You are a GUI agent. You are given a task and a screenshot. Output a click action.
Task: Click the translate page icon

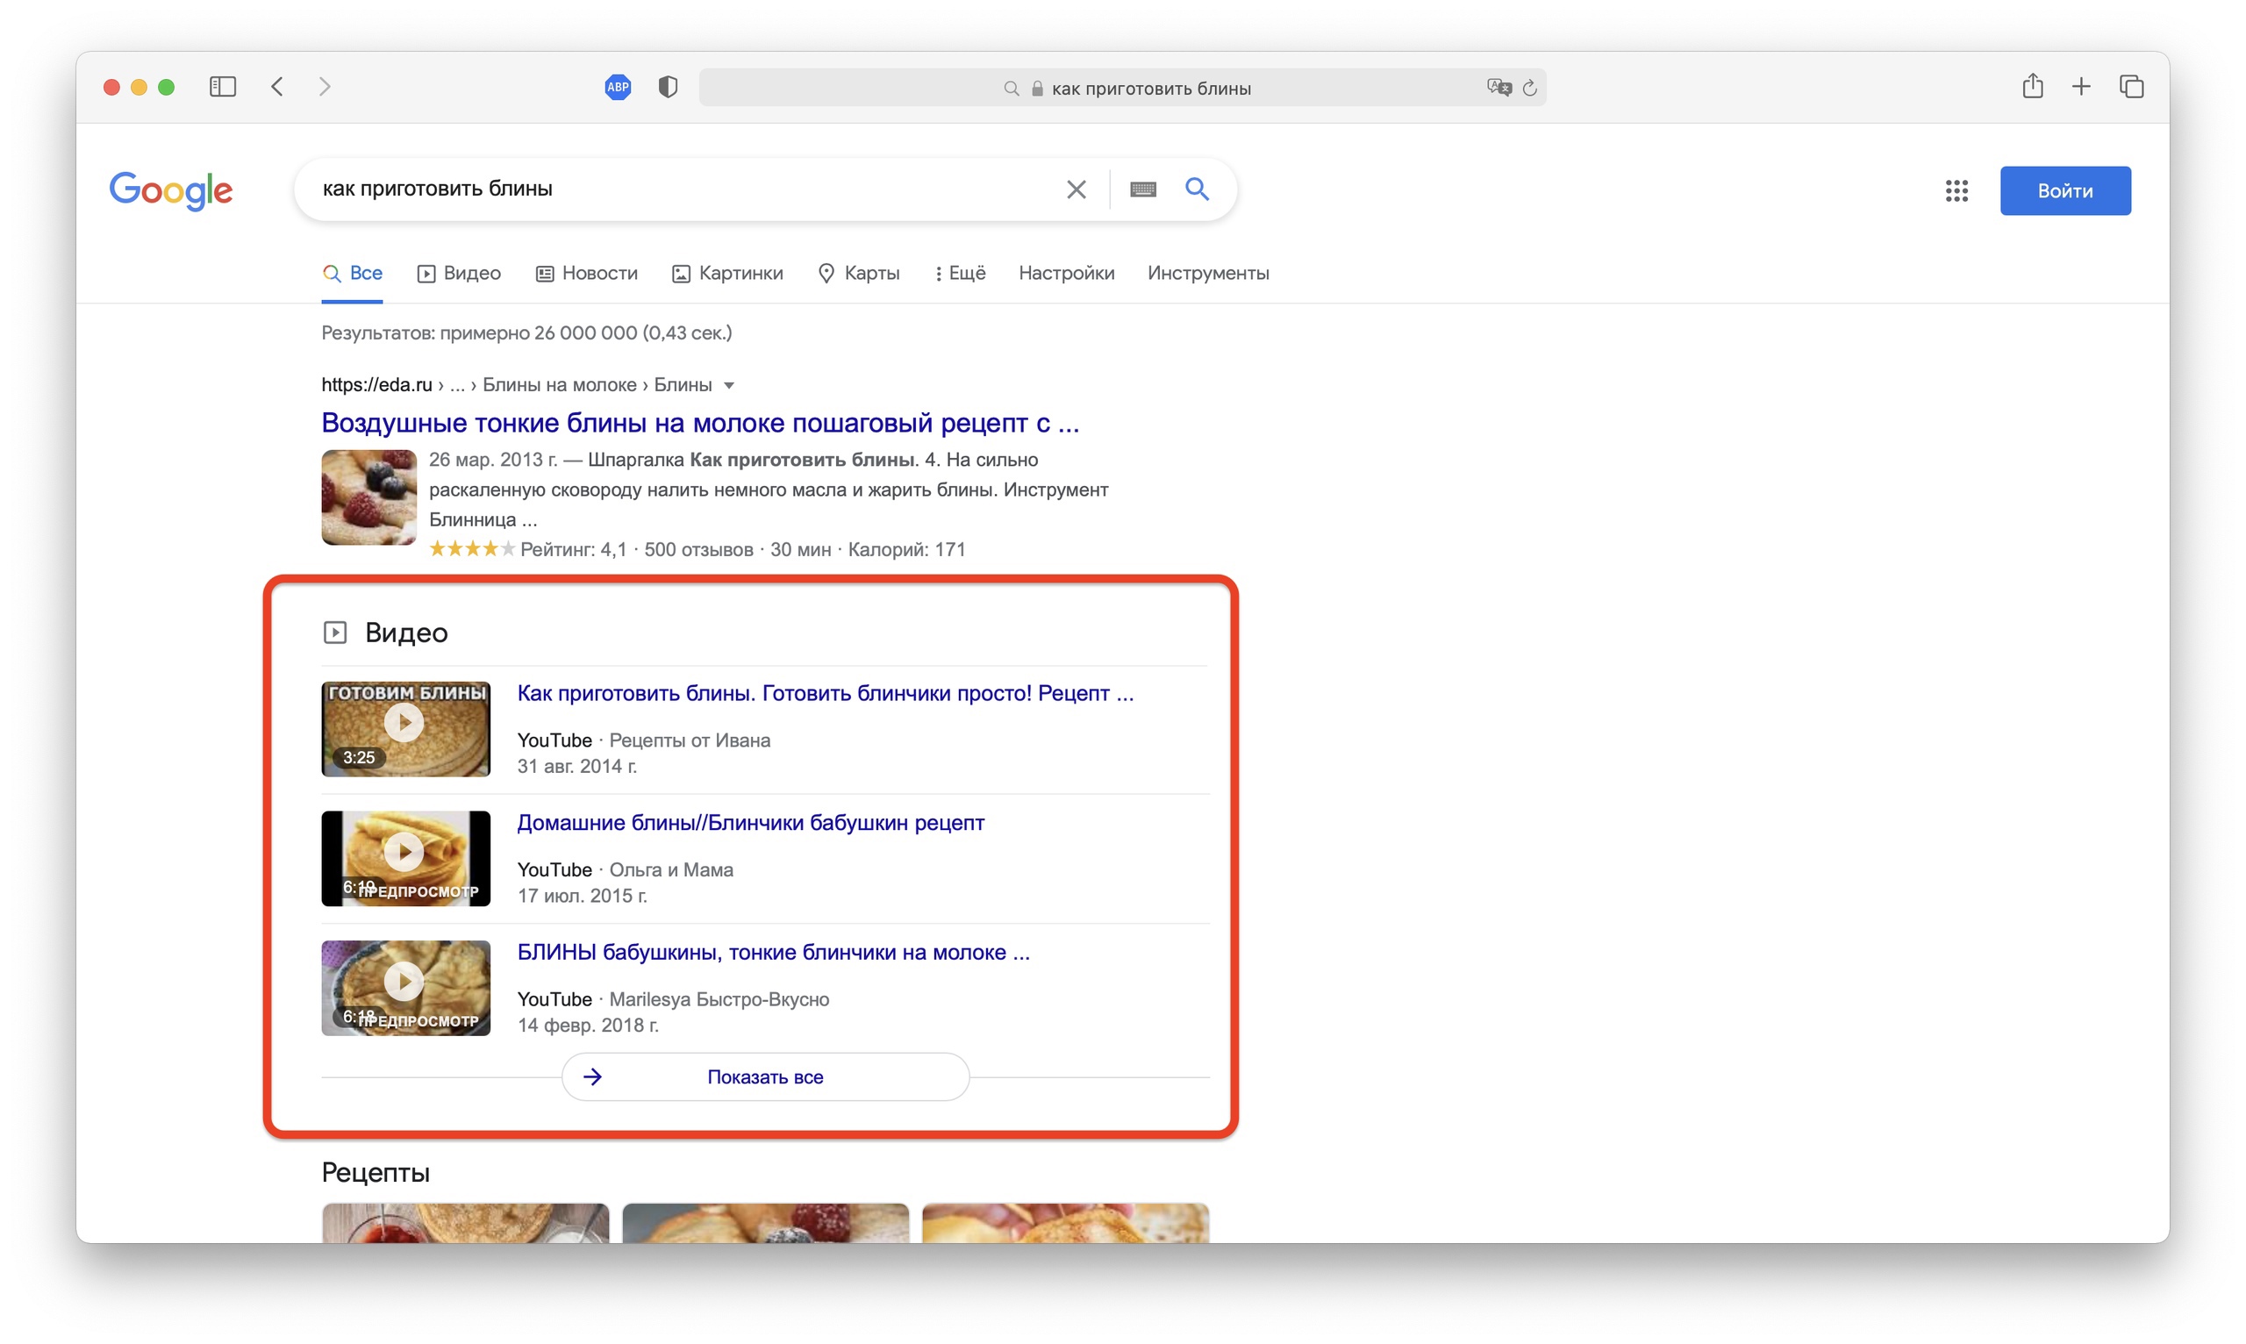1498,87
